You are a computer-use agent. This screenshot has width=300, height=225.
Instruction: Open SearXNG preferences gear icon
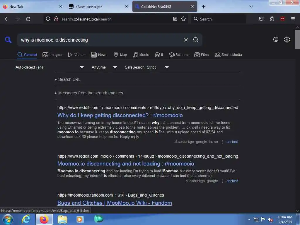click(287, 40)
